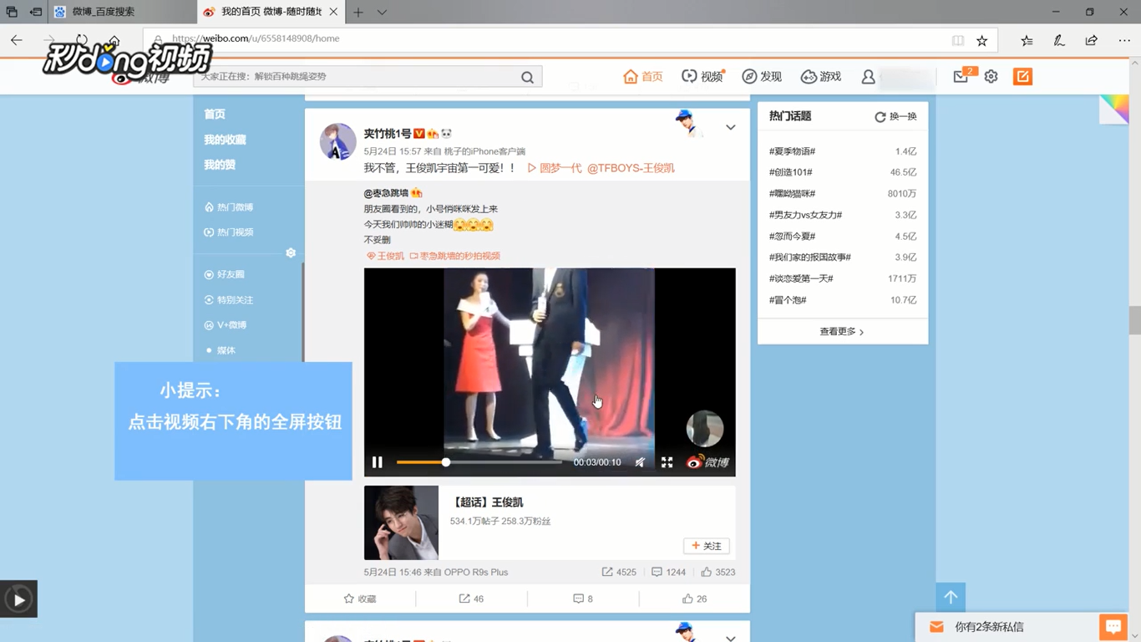Screen dimensions: 1141x642
Task: Open the #冒个泡# topic
Action: pyautogui.click(x=788, y=300)
